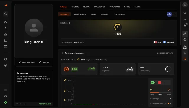Open the circular sync game icon in sidebar
This screenshot has height=108, width=189.
pyautogui.click(x=6, y=59)
